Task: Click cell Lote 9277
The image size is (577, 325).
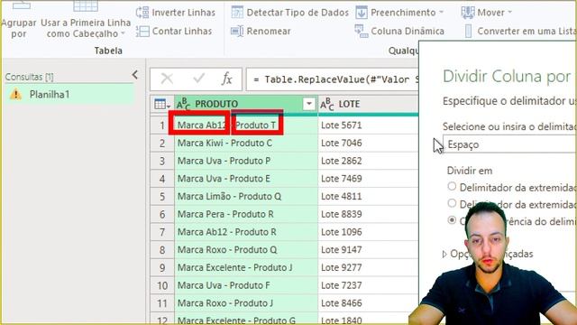Action: point(368,267)
